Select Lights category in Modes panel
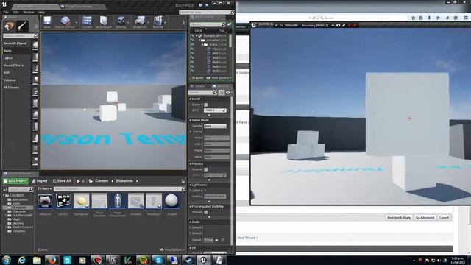This screenshot has width=471, height=265. 8,58
